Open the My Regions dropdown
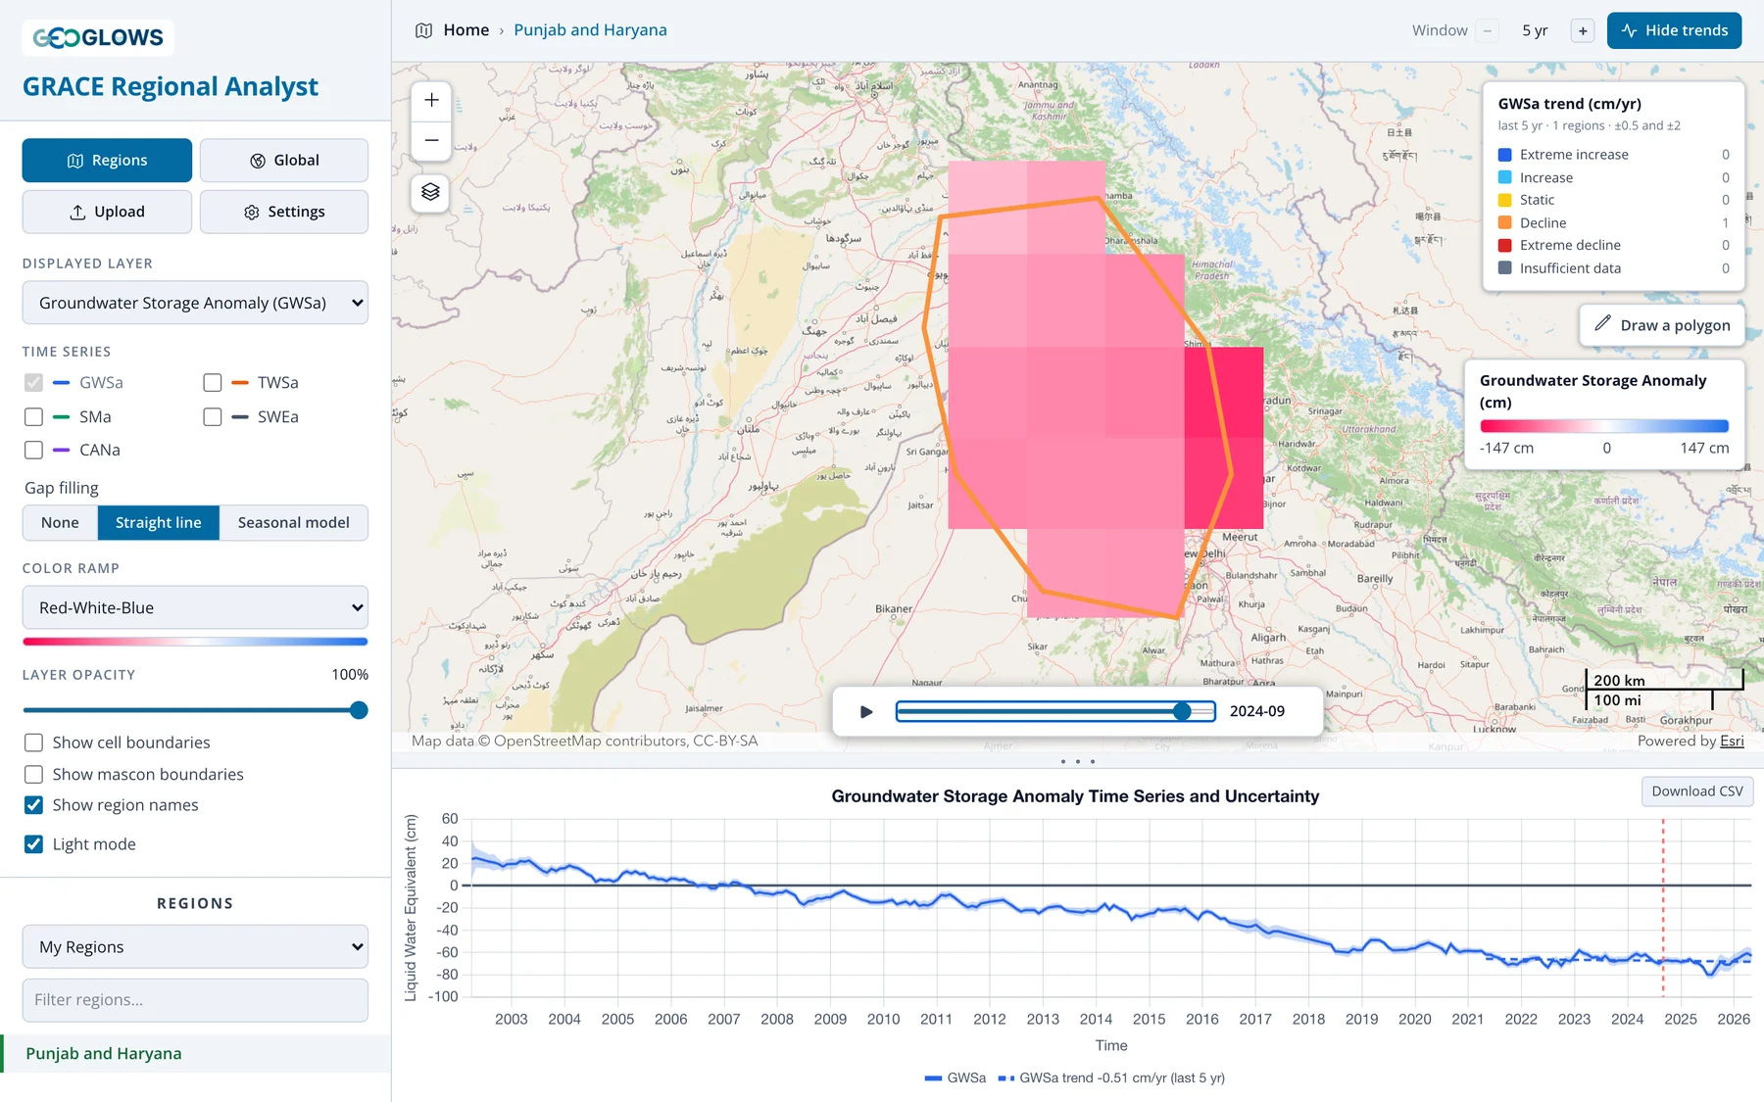1764x1102 pixels. (195, 947)
